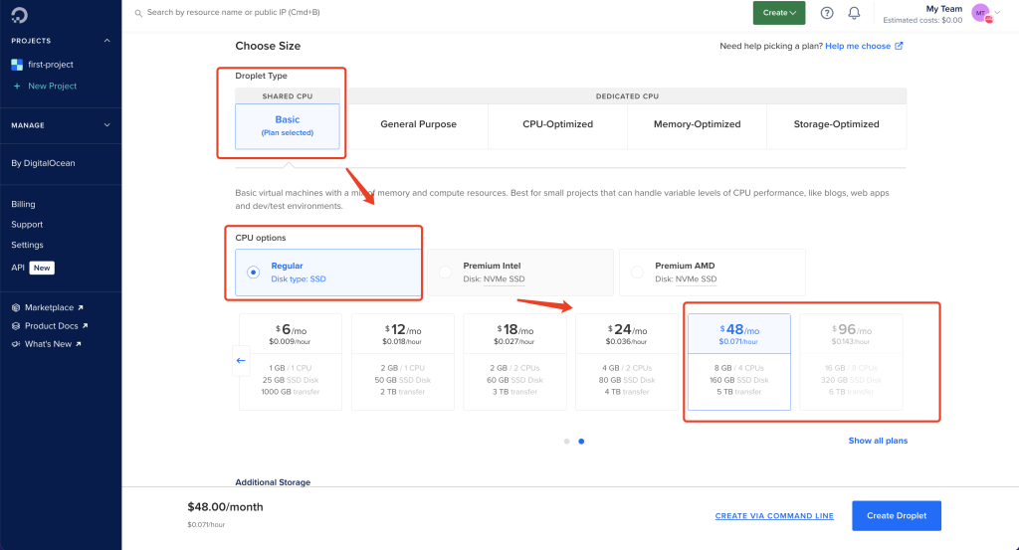Open the Show all plans link
The image size is (1019, 550).
pos(878,441)
